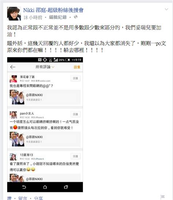Tap the back arrow in comments header
The width and height of the screenshot is (173, 200).
pyautogui.click(x=13, y=67)
